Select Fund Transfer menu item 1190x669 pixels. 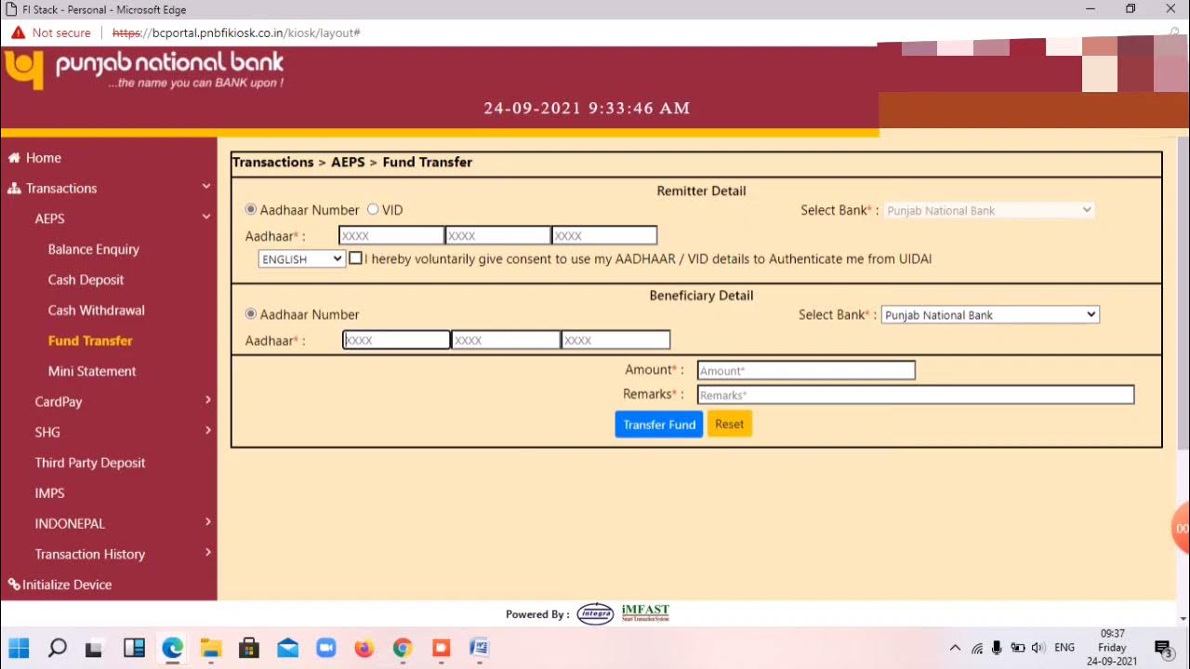90,341
